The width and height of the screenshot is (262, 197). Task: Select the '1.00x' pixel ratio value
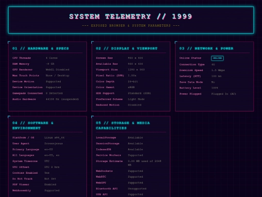(x=132, y=75)
